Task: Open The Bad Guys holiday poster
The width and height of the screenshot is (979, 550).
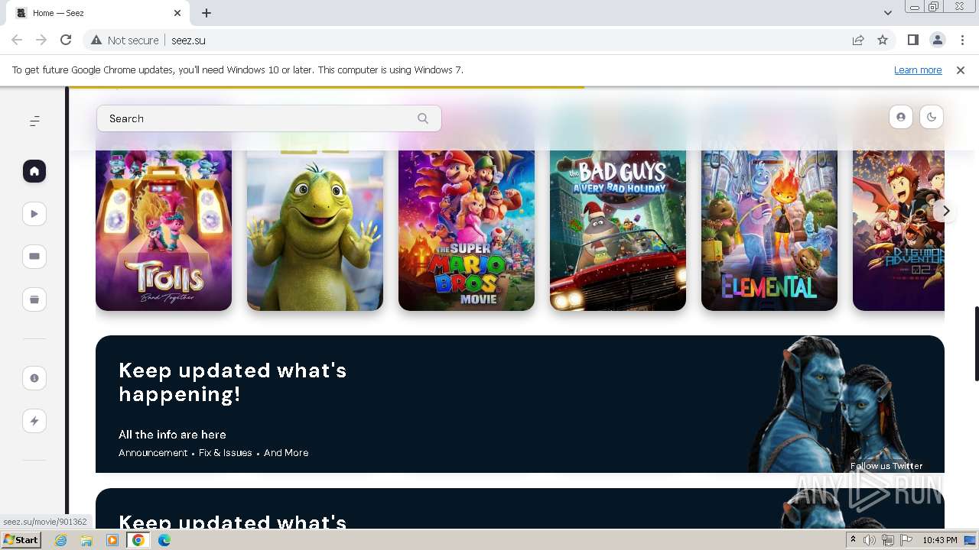Action: click(618, 222)
